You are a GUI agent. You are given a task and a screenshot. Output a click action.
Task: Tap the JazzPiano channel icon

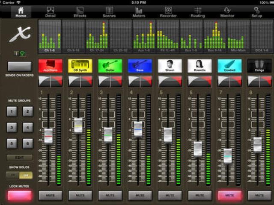tap(51, 66)
